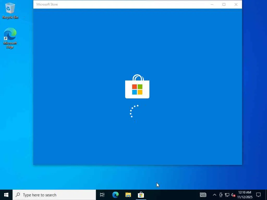Click the Meet Now tray icon
The image size is (267, 200).
pyautogui.click(x=221, y=195)
